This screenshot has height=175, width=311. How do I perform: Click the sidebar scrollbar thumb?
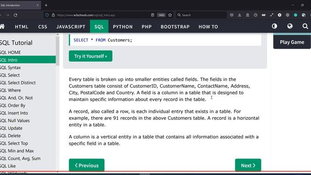click(57, 51)
